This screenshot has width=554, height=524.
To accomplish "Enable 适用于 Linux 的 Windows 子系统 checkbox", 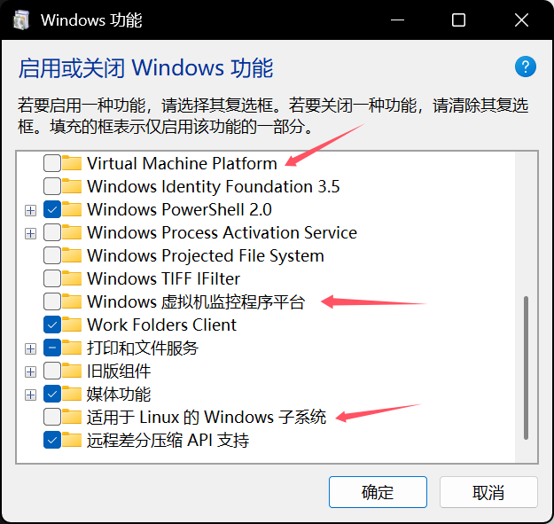I will pyautogui.click(x=52, y=417).
